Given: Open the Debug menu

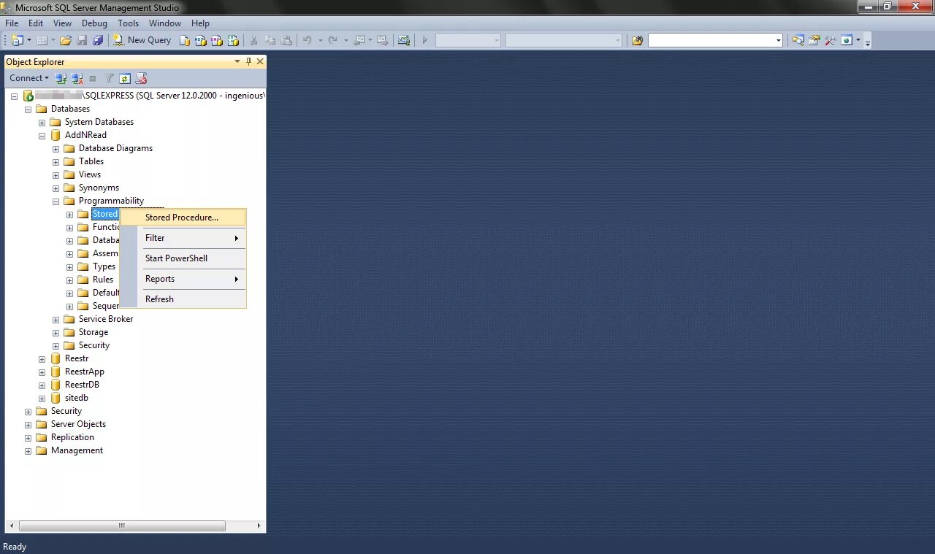Looking at the screenshot, I should 94,23.
